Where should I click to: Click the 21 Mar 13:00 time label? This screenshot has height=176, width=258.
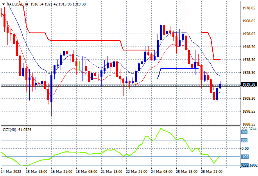pyautogui.click(x=111, y=172)
